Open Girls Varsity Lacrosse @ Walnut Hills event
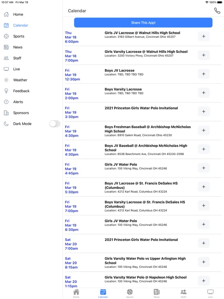Screen dimensions: 224x299 click(x=146, y=52)
